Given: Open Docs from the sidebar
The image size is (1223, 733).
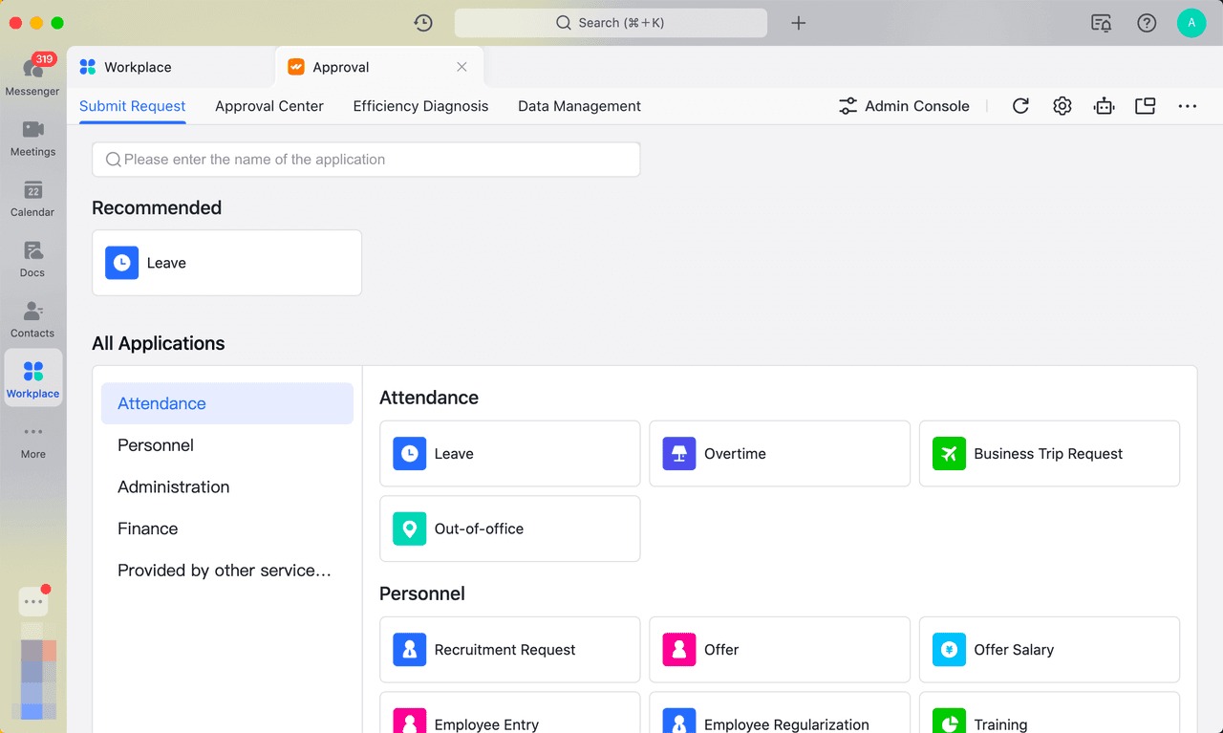Looking at the screenshot, I should tap(32, 258).
